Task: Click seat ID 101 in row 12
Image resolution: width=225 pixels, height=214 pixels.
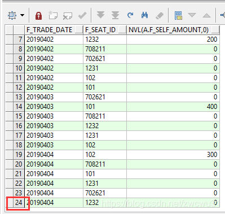Action: coord(90,88)
